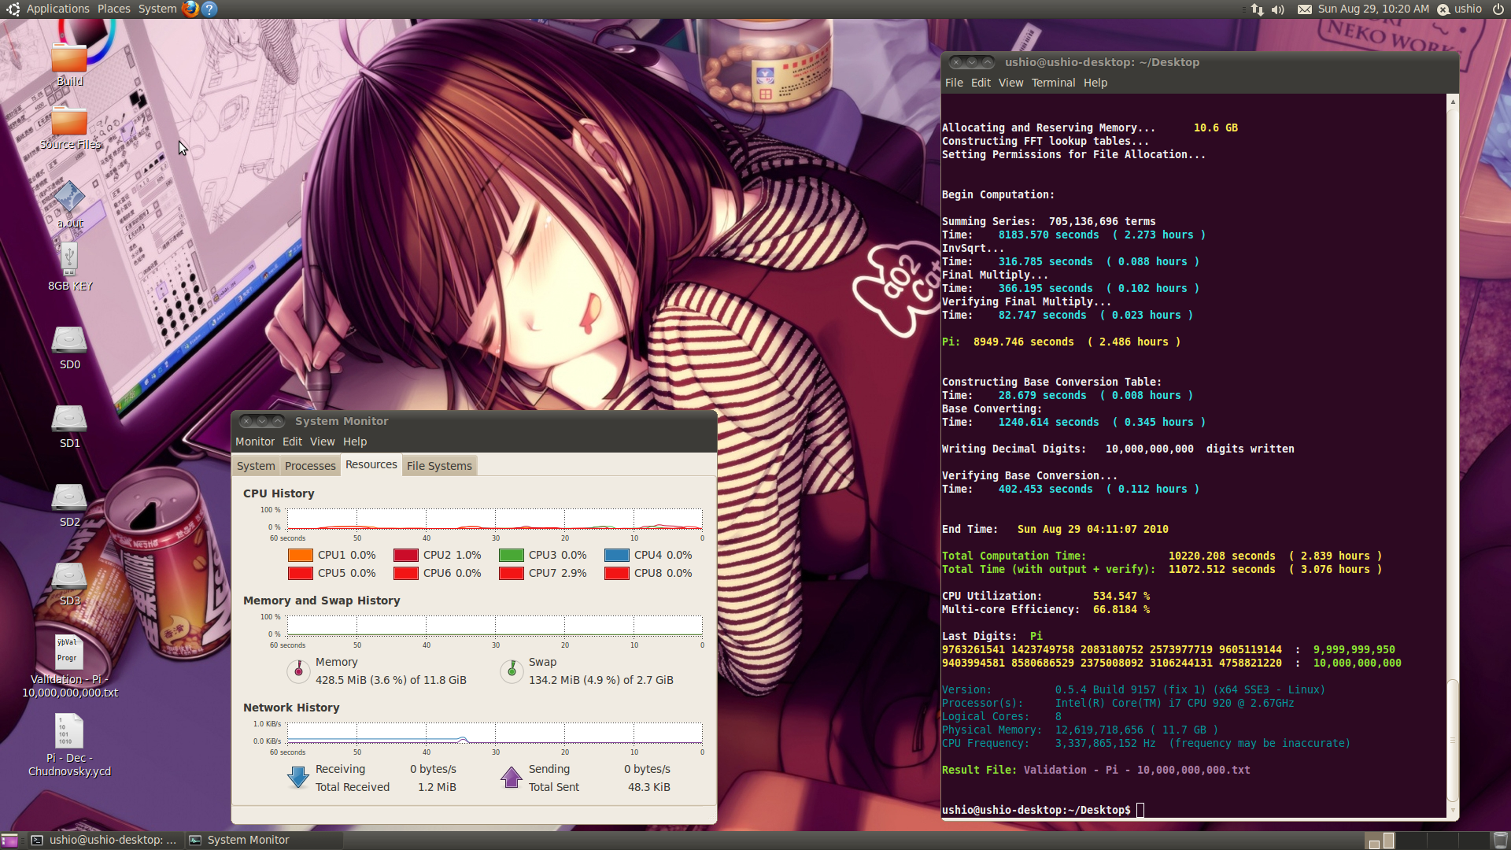Click System Monitor taskbar button
Image resolution: width=1511 pixels, height=850 pixels.
click(248, 840)
